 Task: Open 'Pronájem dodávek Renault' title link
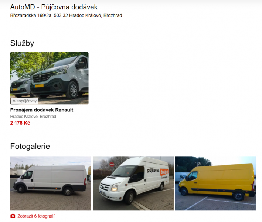point(42,110)
